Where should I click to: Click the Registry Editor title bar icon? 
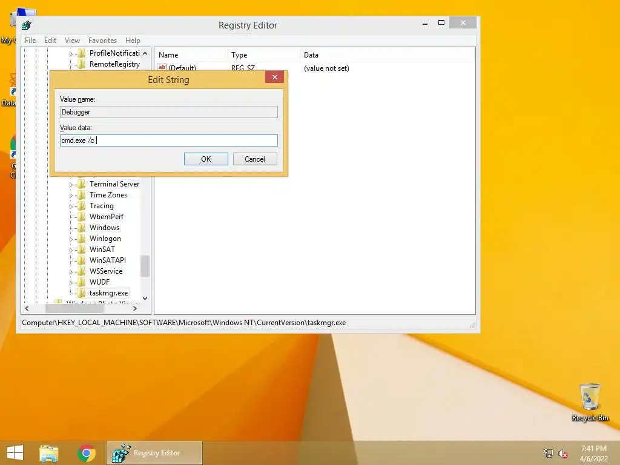click(x=27, y=25)
